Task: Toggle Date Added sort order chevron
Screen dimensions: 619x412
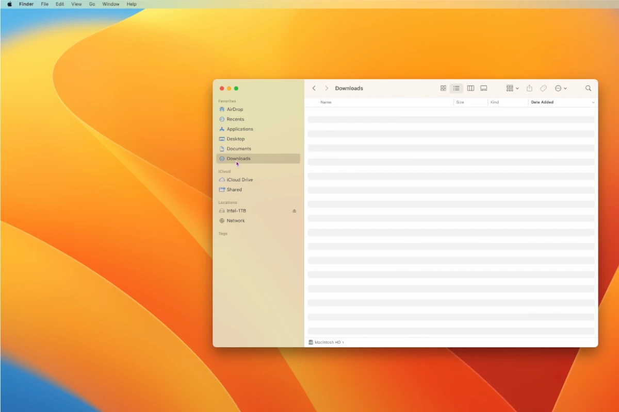Action: tap(593, 102)
